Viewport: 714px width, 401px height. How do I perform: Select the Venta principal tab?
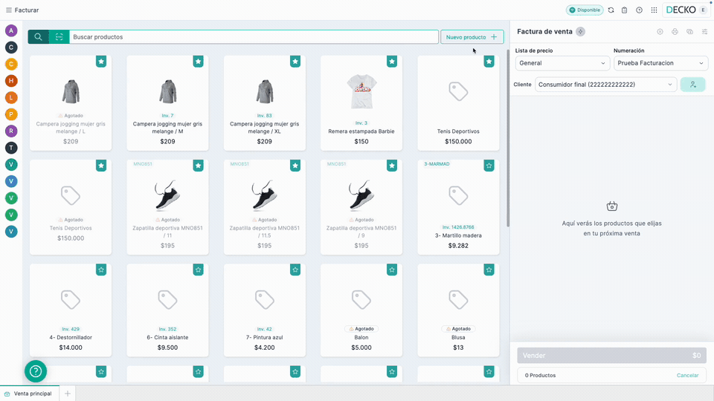point(30,394)
